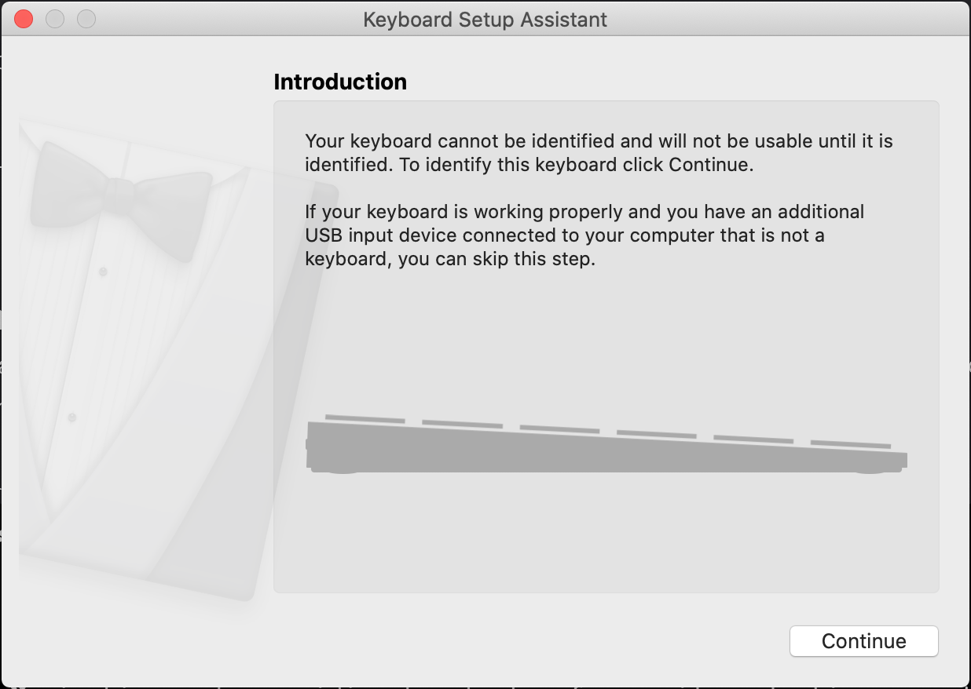Click the upper shirt stud on the tuxedo

tap(103, 272)
